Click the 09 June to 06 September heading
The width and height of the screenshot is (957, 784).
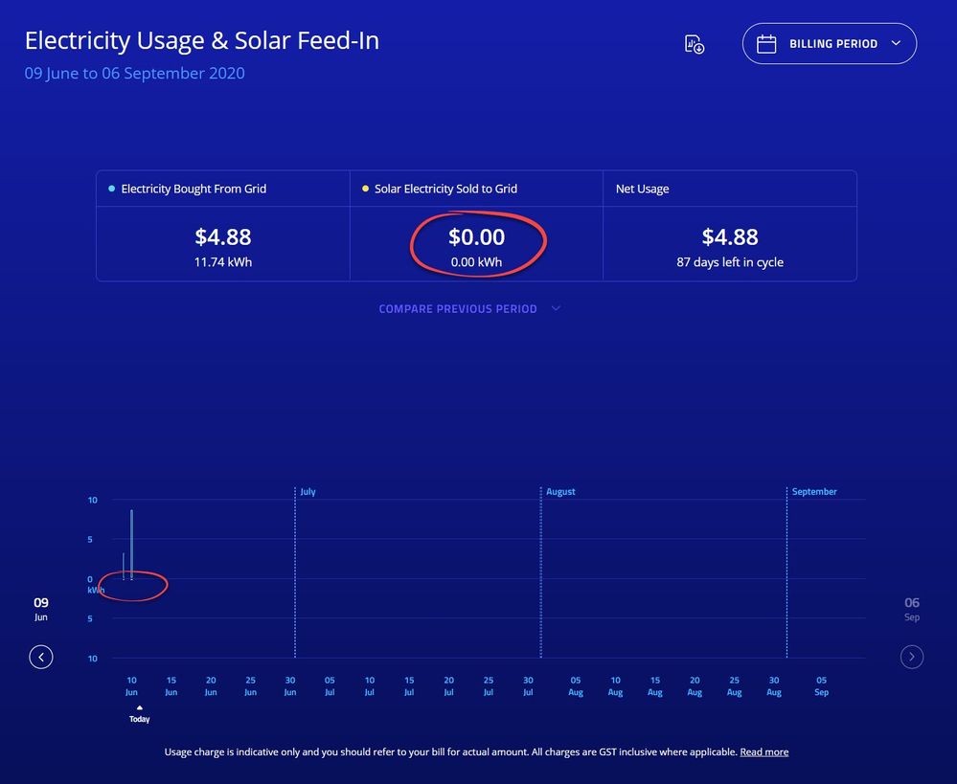click(134, 73)
